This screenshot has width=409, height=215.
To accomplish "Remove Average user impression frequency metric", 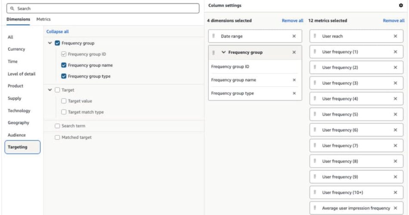I will (x=395, y=208).
